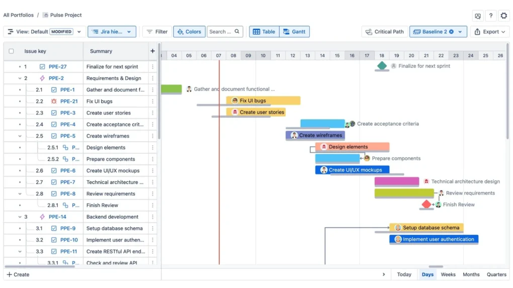Toggle the Critical Path button
Viewport: 513px width, 288px height.
(385, 32)
